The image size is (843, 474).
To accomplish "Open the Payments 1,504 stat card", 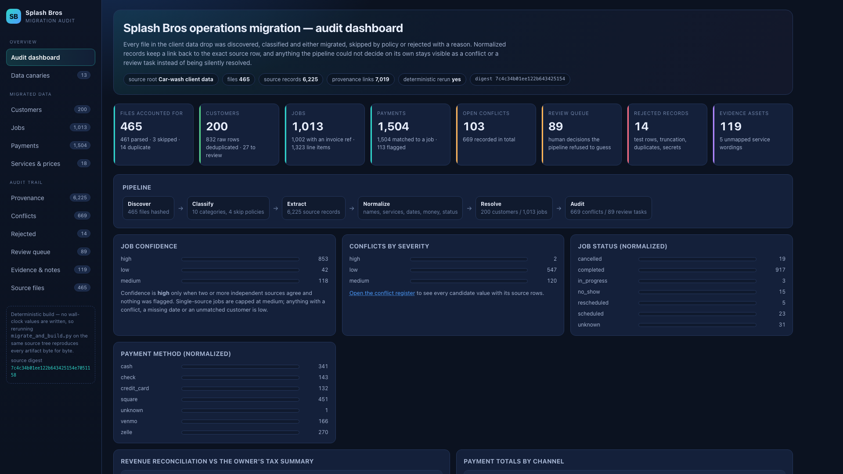I will [x=411, y=134].
